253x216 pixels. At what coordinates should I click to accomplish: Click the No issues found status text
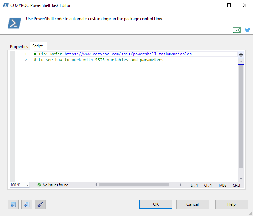55,185
